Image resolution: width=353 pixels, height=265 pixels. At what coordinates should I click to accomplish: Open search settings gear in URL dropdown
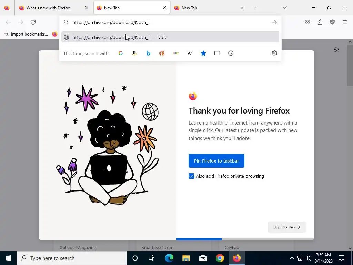coord(274,53)
